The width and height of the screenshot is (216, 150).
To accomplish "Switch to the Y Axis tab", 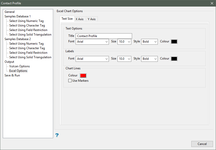I will tap(91, 19).
